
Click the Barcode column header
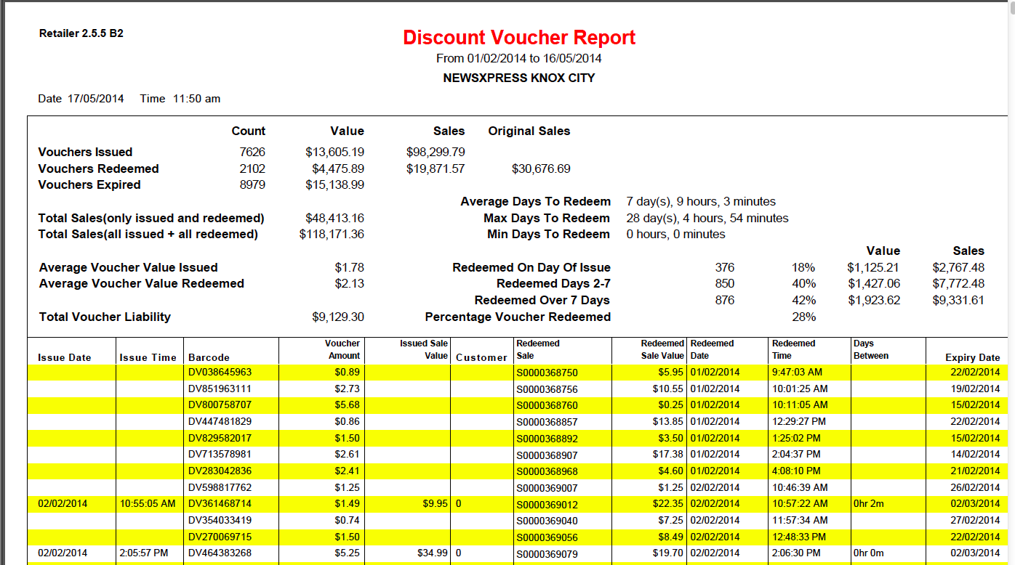(x=209, y=357)
